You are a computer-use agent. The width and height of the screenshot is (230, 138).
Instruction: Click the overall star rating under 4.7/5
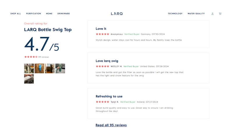click(31, 57)
